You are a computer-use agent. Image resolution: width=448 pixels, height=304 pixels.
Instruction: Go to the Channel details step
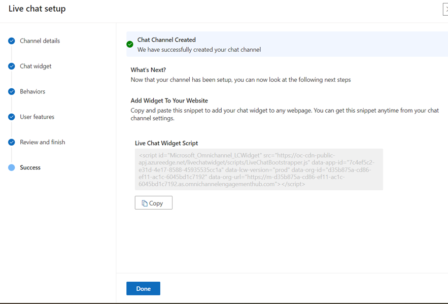40,41
